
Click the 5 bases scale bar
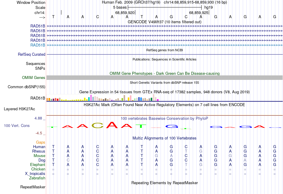click(x=165, y=7)
